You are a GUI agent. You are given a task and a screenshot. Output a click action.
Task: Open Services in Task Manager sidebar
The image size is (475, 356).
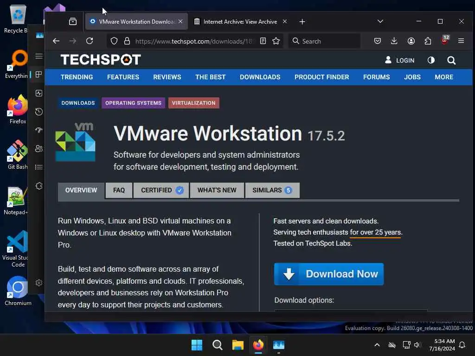[39, 186]
